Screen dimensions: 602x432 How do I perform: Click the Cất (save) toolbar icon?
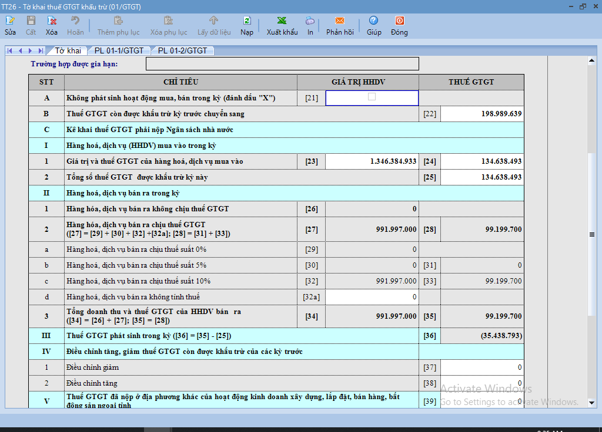[31, 21]
